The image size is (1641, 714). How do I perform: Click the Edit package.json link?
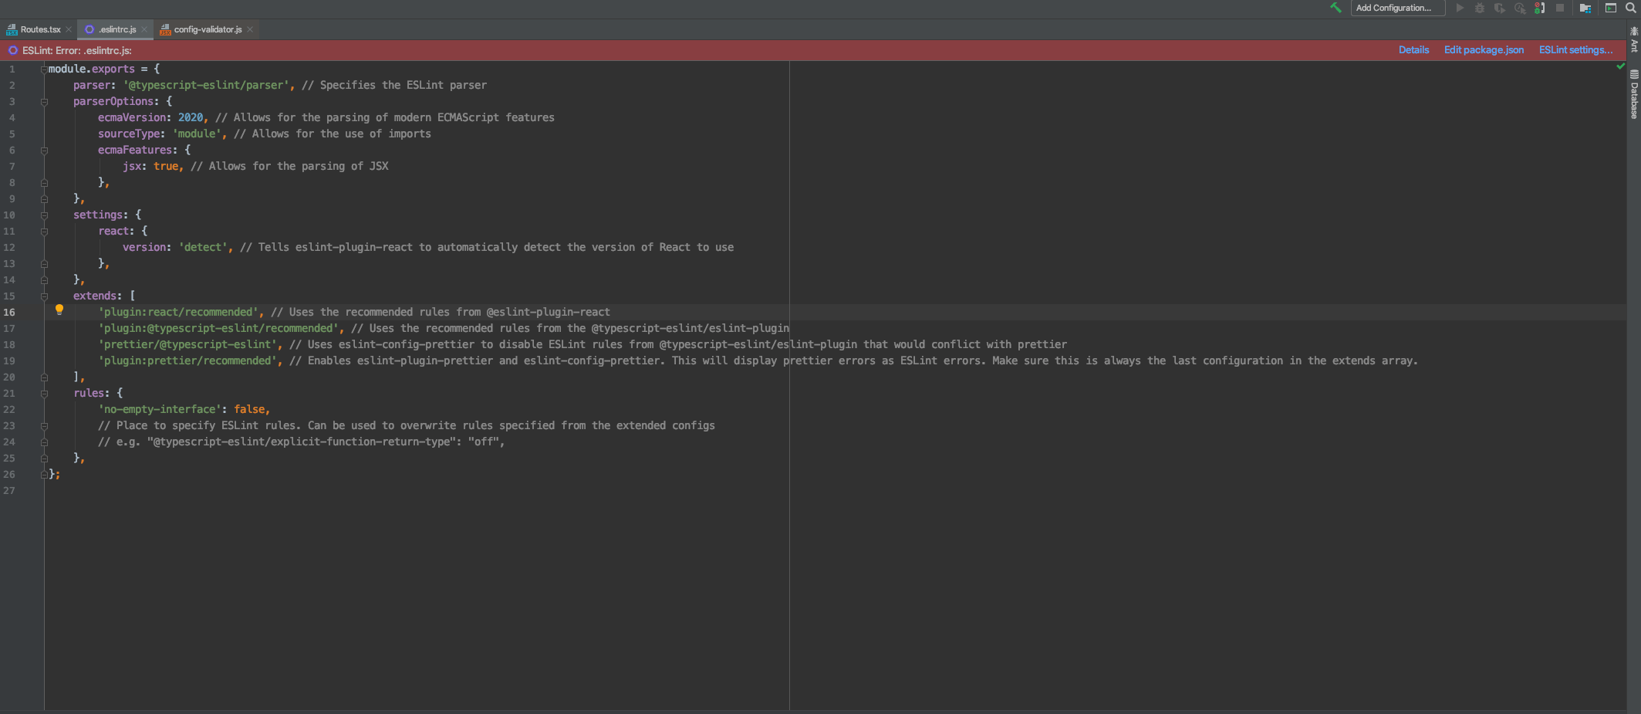tap(1484, 50)
